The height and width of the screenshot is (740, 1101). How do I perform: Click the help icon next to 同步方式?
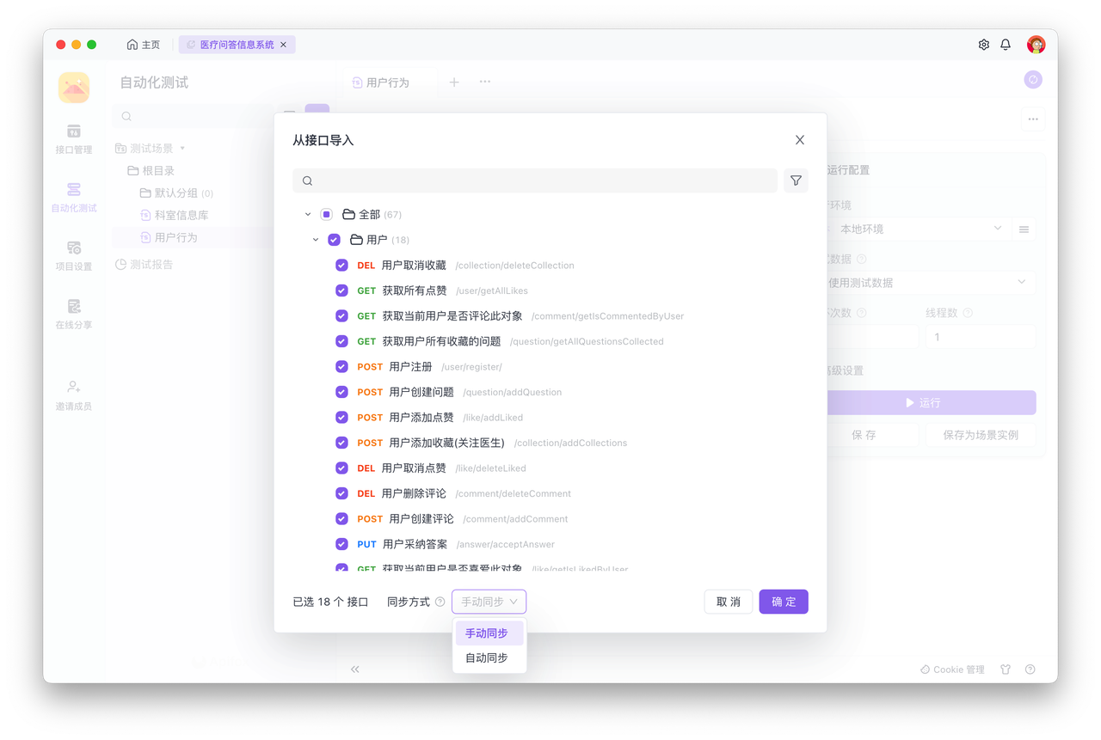tap(440, 602)
